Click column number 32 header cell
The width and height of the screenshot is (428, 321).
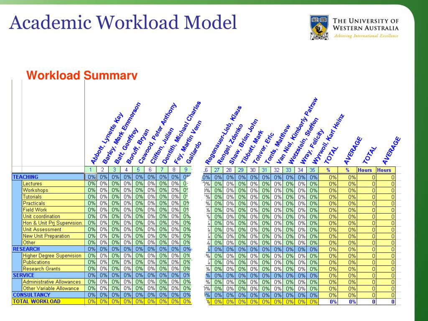pos(277,170)
